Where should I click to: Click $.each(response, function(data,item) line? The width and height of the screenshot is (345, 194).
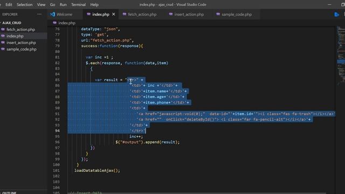(x=127, y=63)
